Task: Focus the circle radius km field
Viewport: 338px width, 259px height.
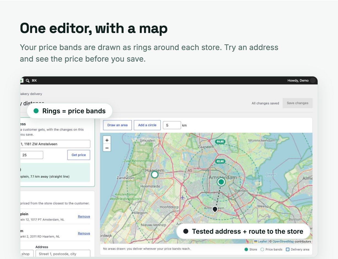Action: click(x=172, y=125)
